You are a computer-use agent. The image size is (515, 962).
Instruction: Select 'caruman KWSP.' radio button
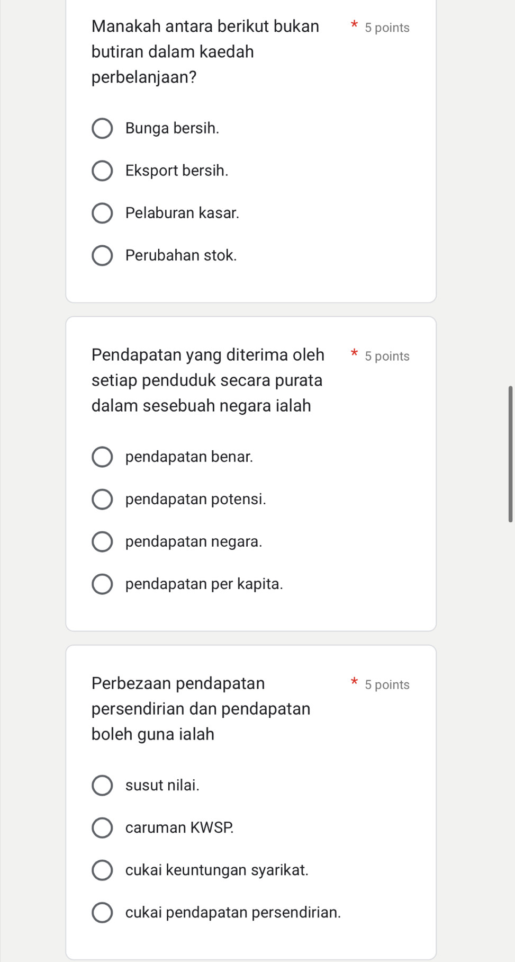[102, 827]
